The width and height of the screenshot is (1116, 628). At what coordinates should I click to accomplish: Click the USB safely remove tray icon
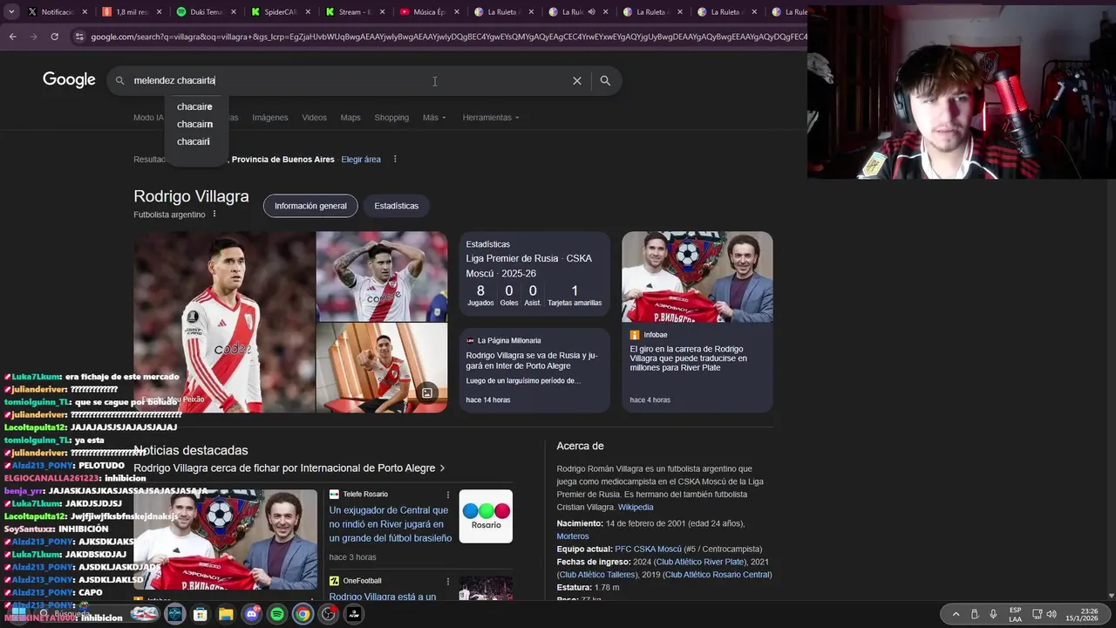tap(975, 614)
